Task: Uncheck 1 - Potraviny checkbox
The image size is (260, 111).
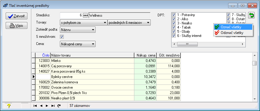Action: coord(174,15)
